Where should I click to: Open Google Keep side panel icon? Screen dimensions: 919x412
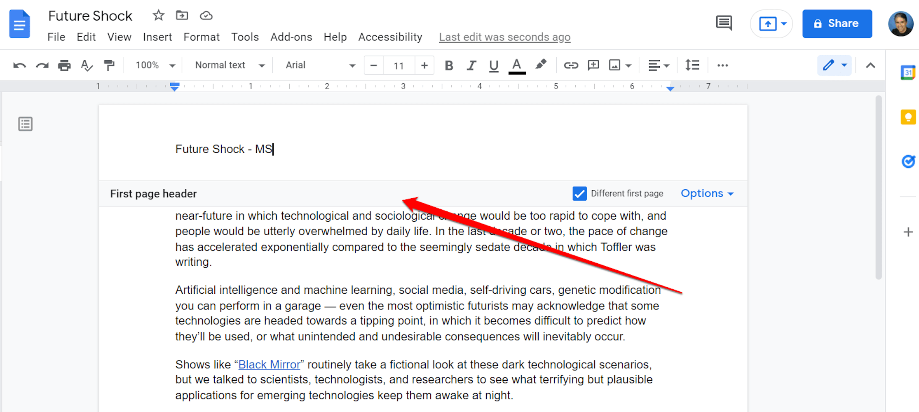(908, 117)
